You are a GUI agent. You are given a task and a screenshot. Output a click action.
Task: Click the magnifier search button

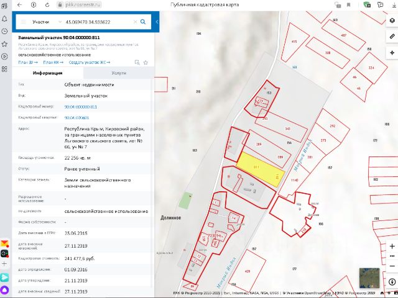click(142, 22)
